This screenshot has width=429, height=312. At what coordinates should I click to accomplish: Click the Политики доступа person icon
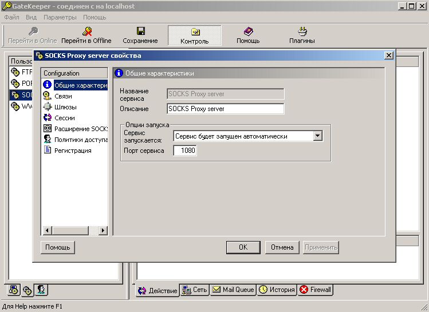[x=48, y=139]
